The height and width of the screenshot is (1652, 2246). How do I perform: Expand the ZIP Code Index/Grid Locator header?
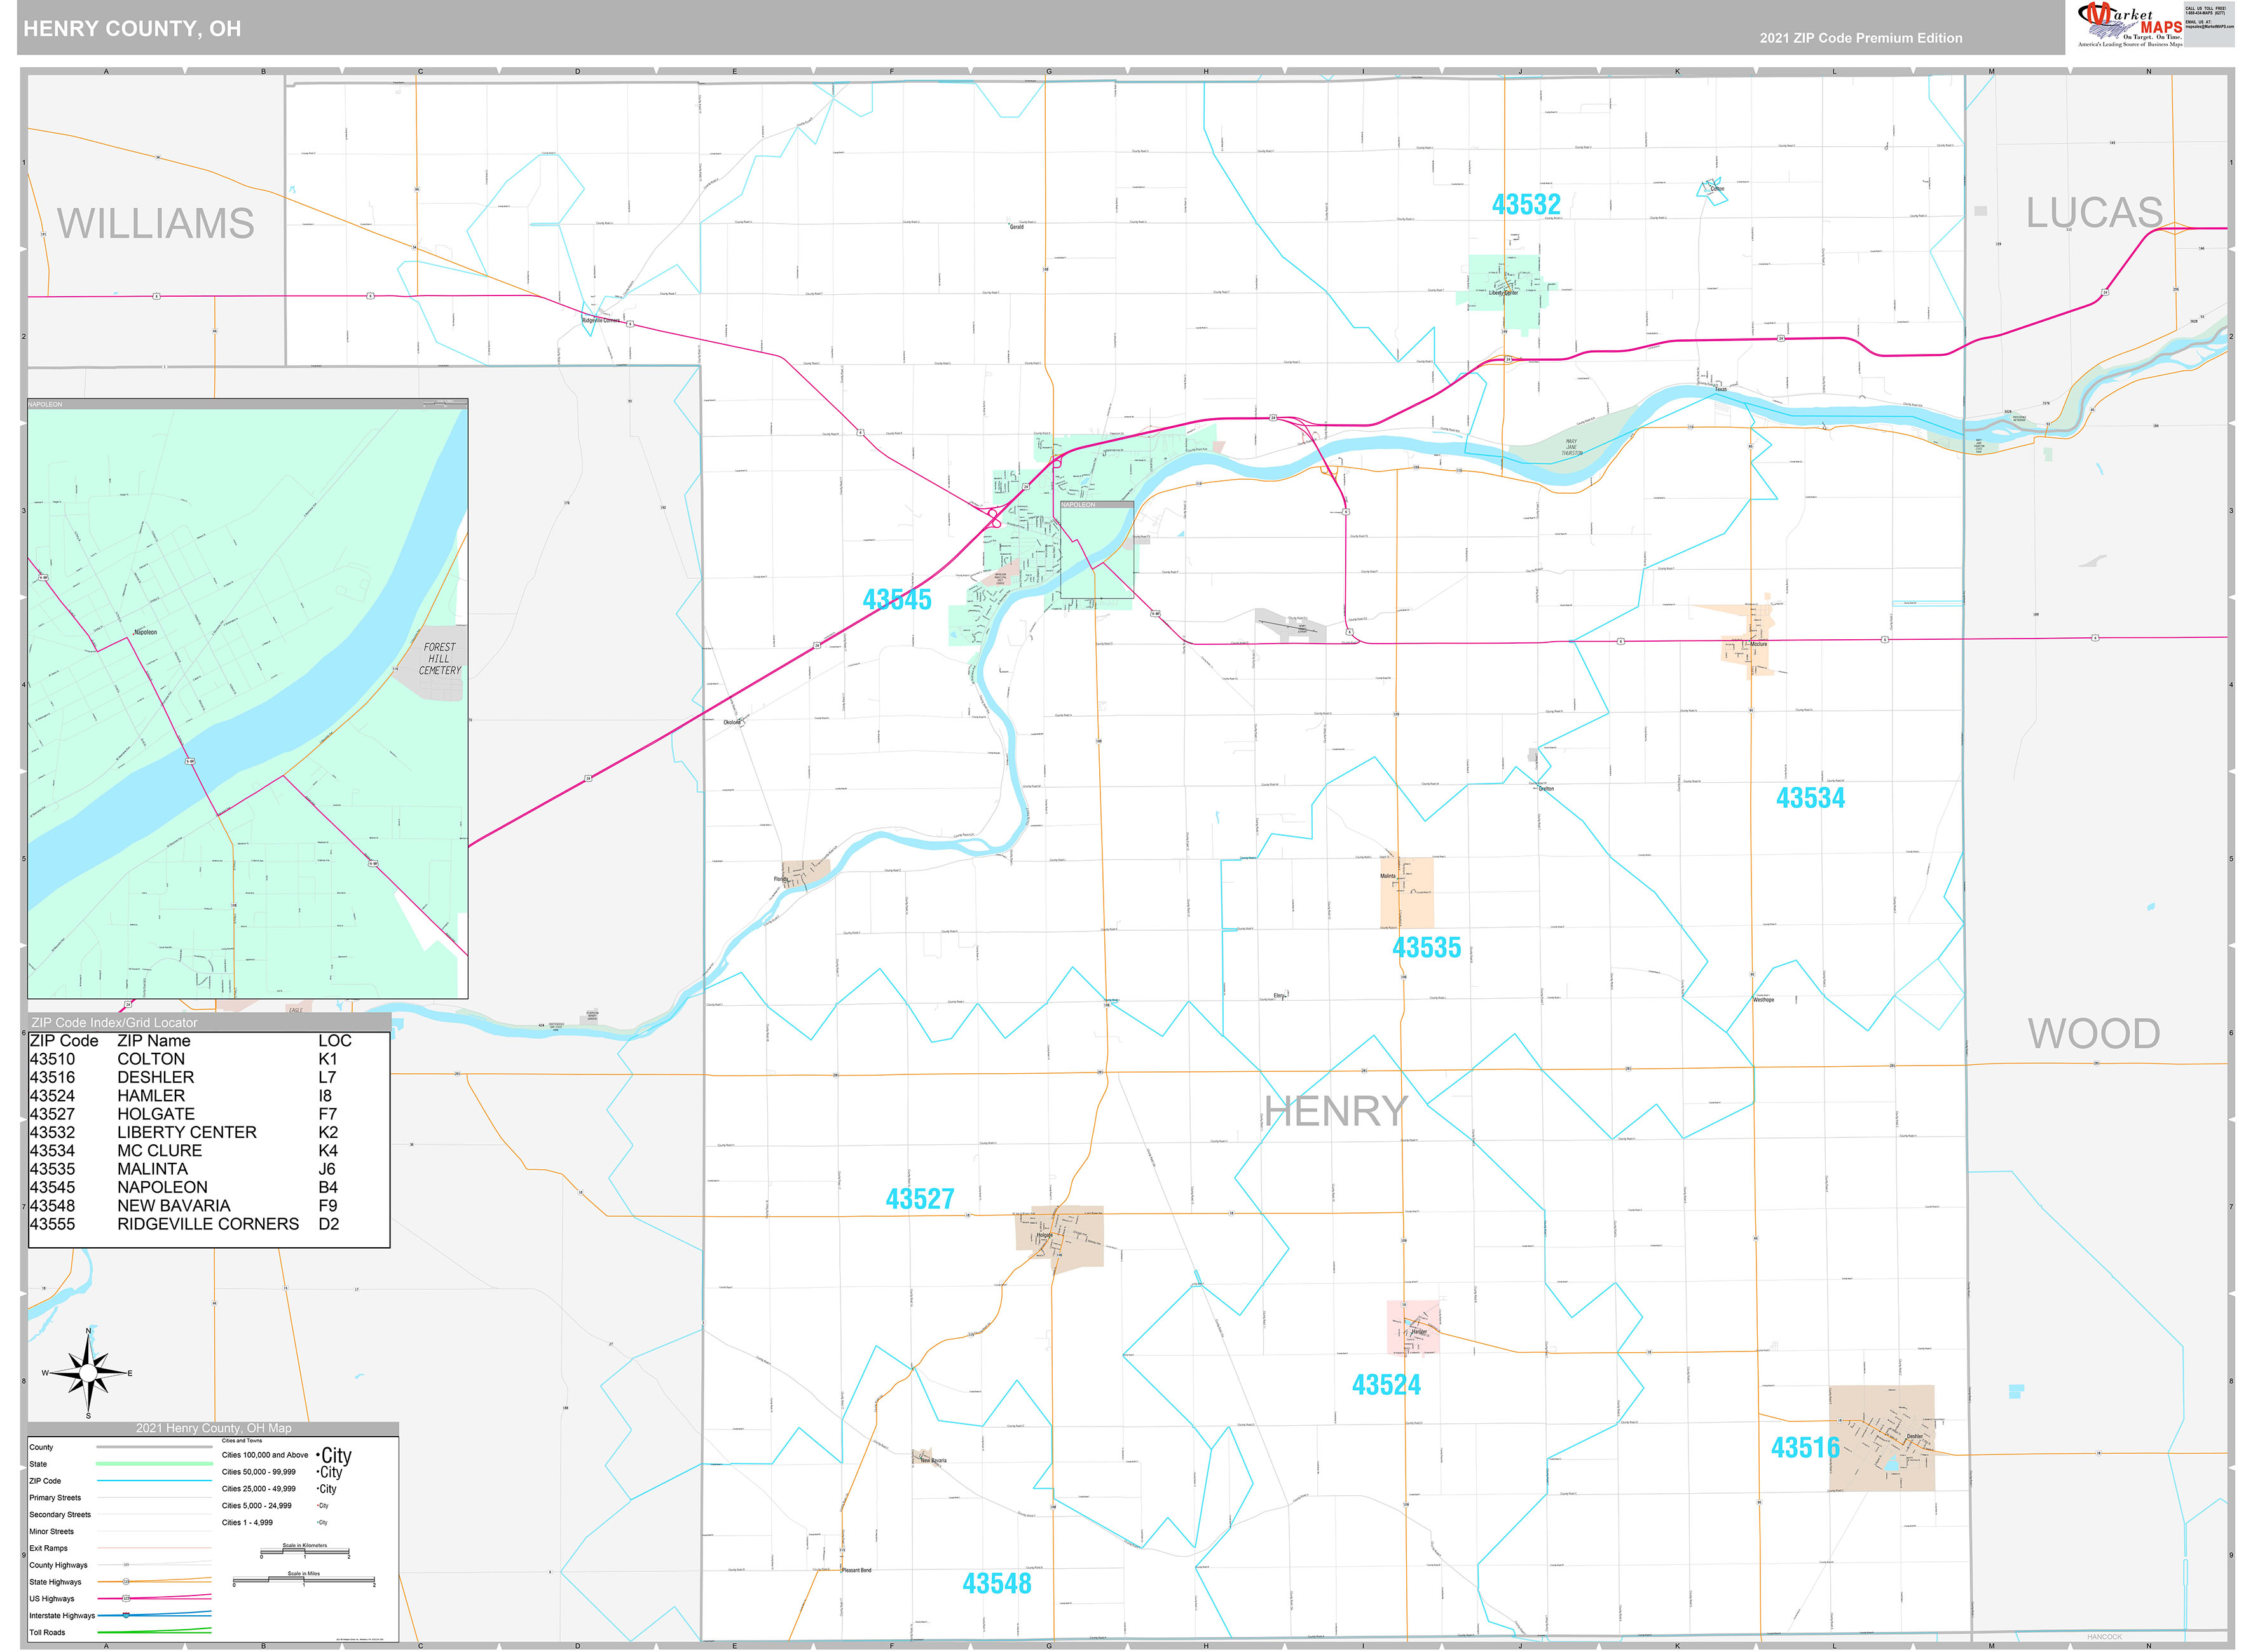point(115,1022)
